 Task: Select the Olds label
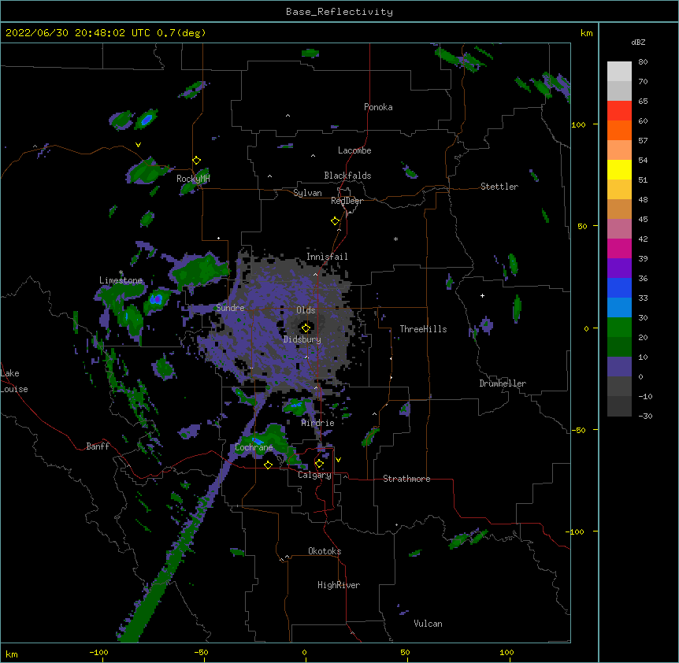click(306, 310)
